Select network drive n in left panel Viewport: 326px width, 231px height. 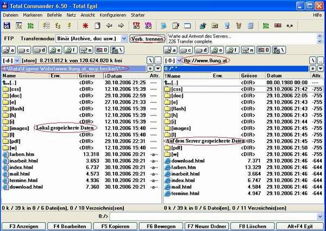click(86, 50)
